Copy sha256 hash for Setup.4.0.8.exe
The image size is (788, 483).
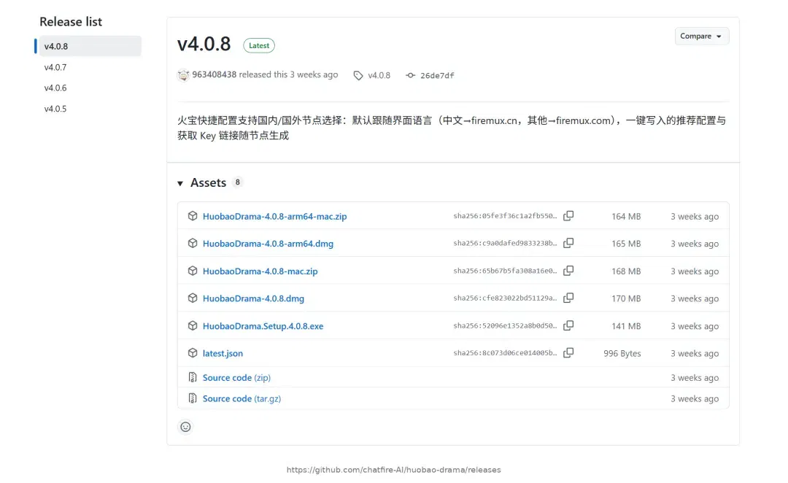tap(568, 325)
